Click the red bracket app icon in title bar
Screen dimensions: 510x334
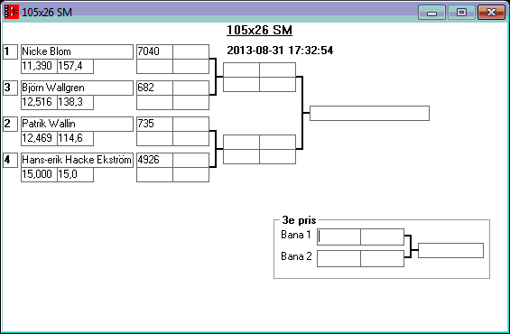[x=12, y=12]
